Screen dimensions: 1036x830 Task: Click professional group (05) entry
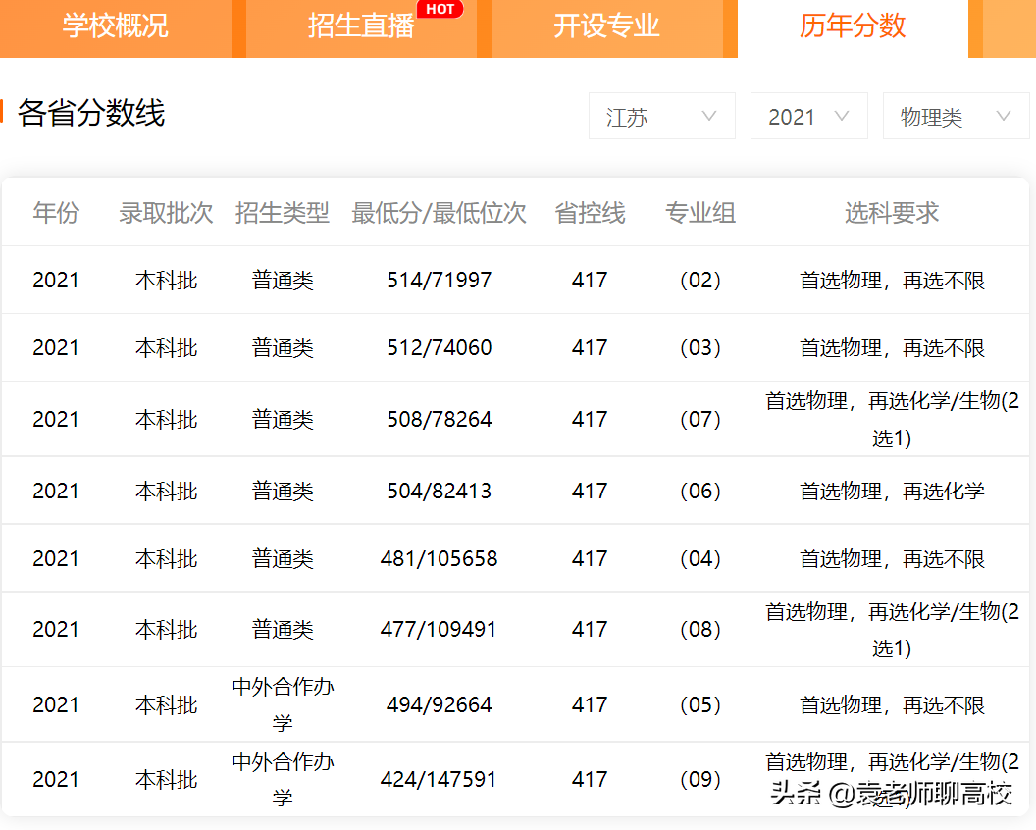point(699,704)
